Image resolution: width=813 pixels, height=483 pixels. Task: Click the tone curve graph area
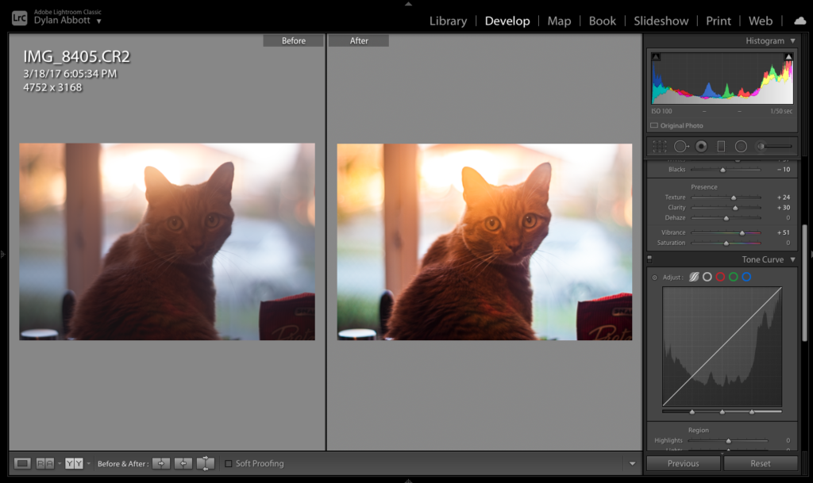722,347
